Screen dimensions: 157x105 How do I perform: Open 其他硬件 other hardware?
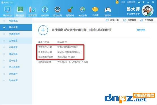(x=16, y=74)
